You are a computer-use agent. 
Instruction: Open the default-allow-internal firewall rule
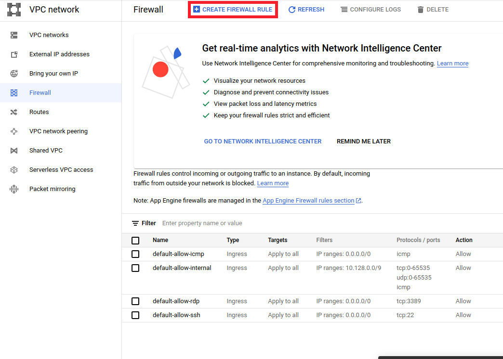[x=182, y=268]
